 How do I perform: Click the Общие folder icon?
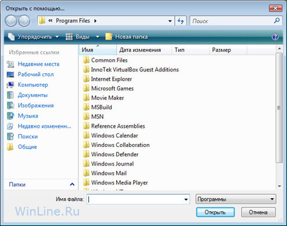(x=10, y=147)
